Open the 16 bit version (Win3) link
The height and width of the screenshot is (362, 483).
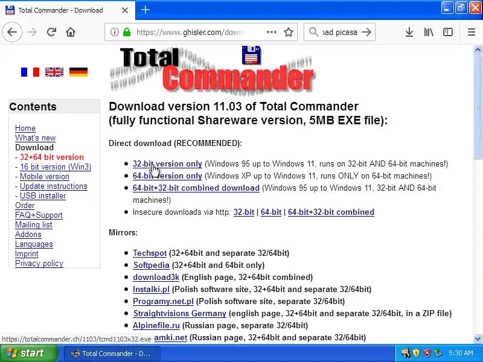[56, 167]
